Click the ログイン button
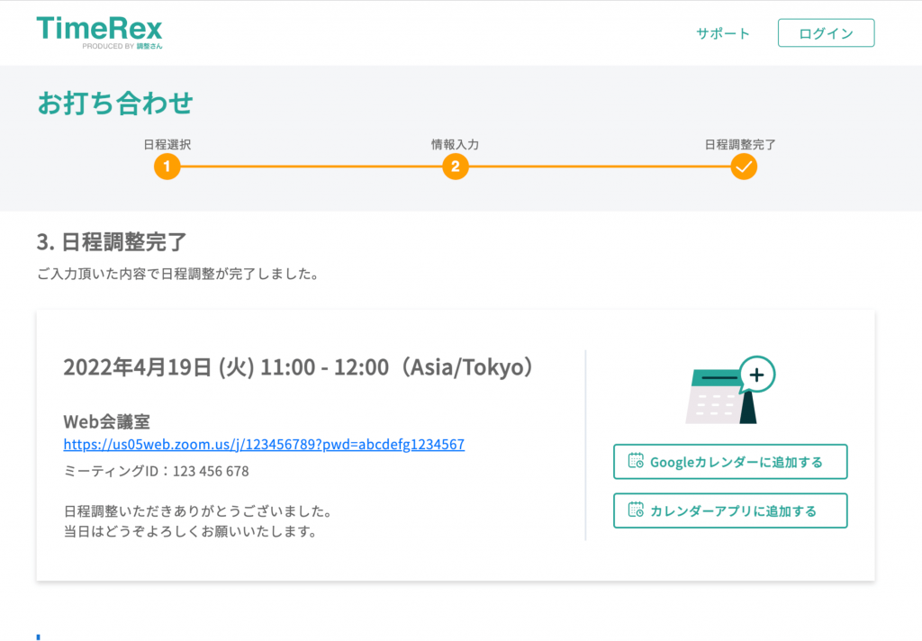 [x=826, y=32]
